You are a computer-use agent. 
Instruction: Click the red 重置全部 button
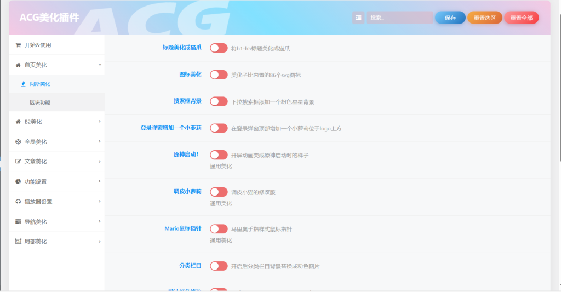522,18
